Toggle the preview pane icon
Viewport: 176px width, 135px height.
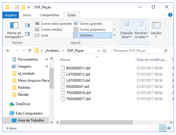click(27, 25)
